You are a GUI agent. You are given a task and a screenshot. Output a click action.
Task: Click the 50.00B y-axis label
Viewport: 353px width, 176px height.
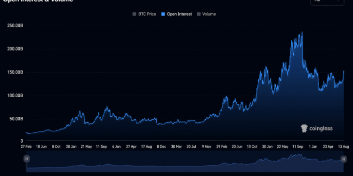pyautogui.click(x=16, y=119)
